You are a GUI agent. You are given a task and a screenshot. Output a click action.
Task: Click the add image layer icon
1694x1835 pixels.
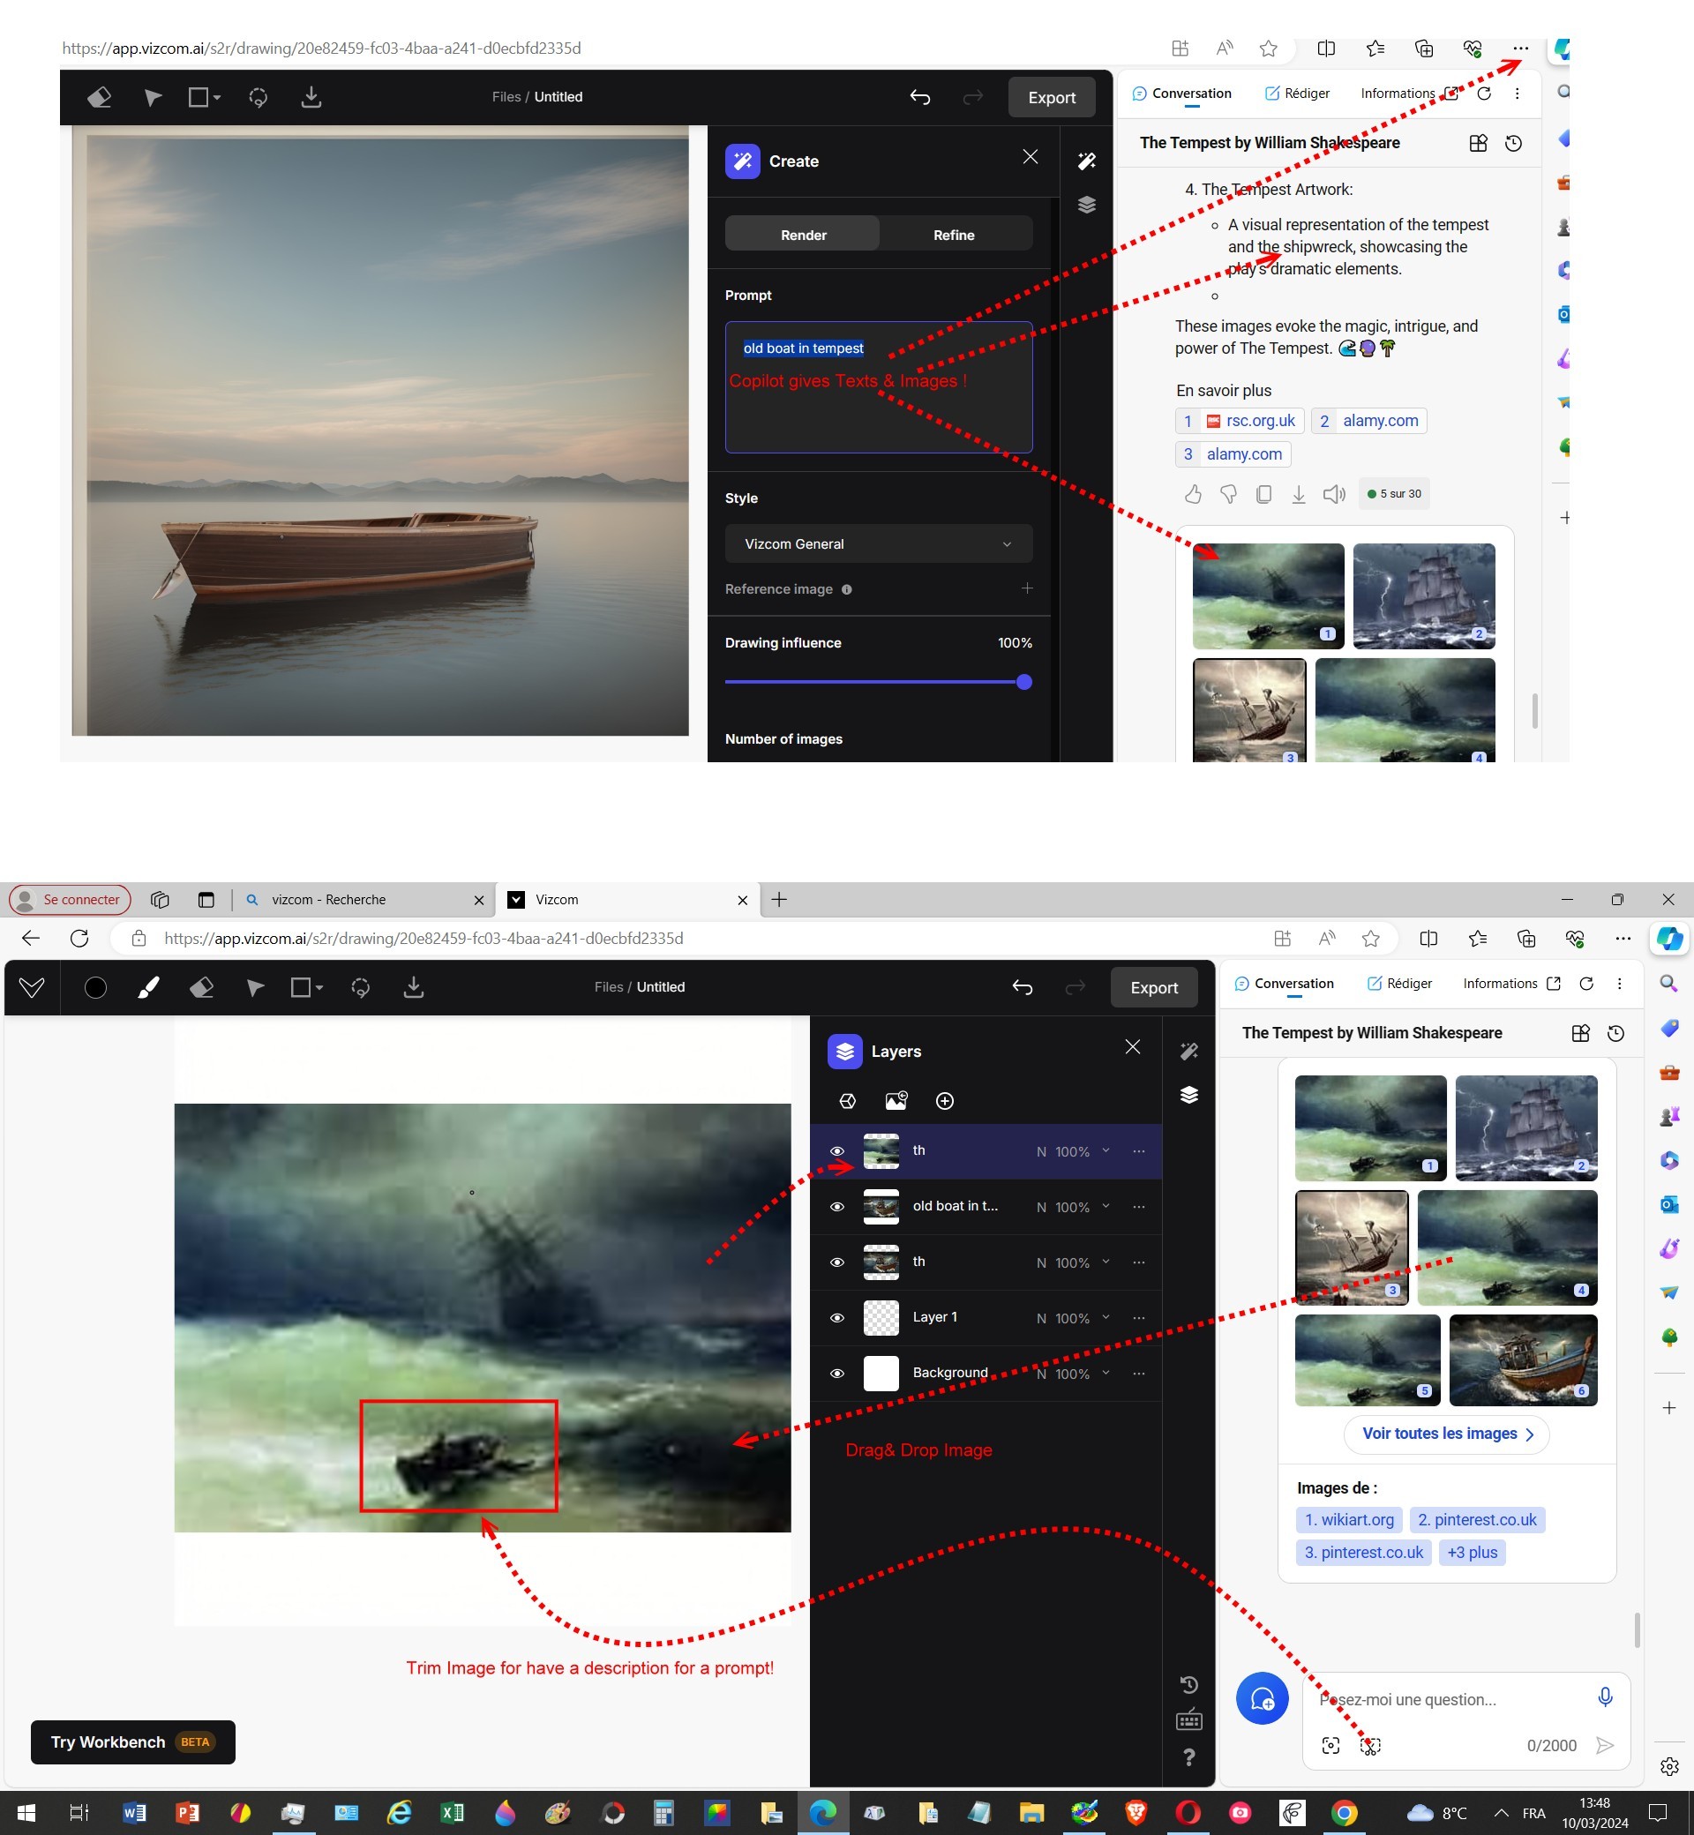(896, 1101)
